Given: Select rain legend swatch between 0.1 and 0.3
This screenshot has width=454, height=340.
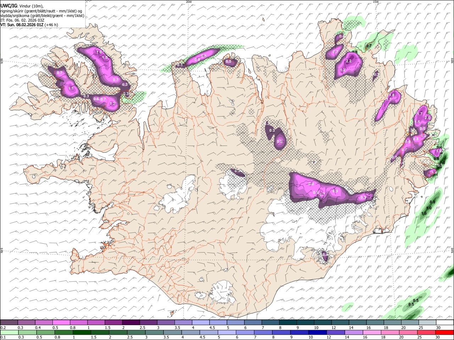Looking at the screenshot, I should click(9, 332).
